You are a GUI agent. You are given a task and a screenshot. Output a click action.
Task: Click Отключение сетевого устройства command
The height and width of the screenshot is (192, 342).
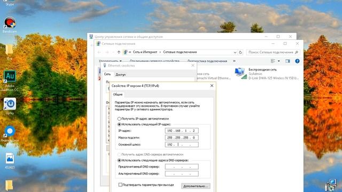pyautogui.click(x=154, y=61)
